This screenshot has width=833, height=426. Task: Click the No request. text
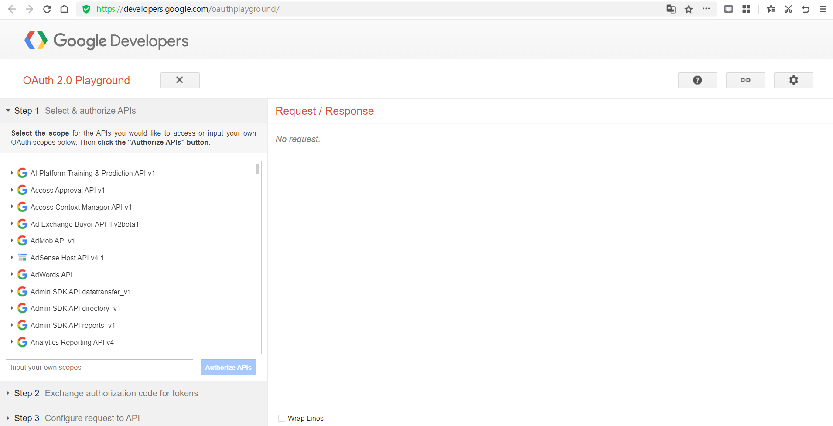(x=298, y=139)
